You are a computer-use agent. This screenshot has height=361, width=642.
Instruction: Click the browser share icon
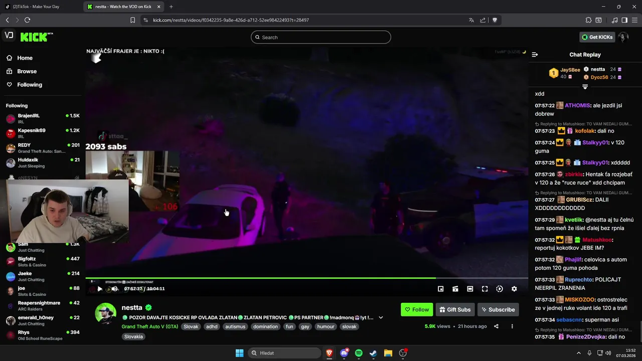click(x=483, y=20)
